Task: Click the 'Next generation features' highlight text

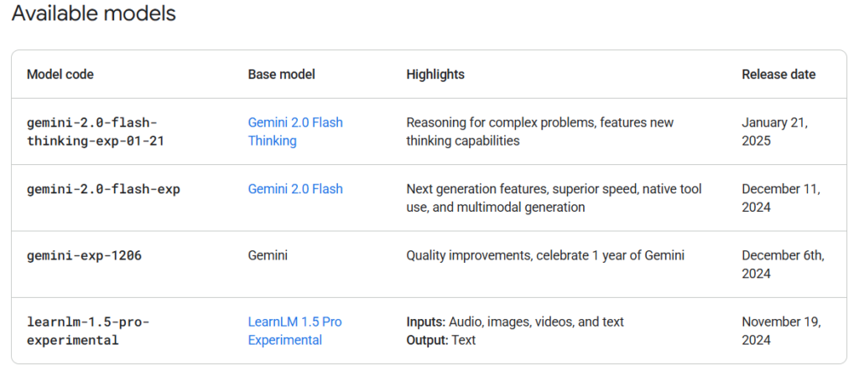Action: point(477,189)
